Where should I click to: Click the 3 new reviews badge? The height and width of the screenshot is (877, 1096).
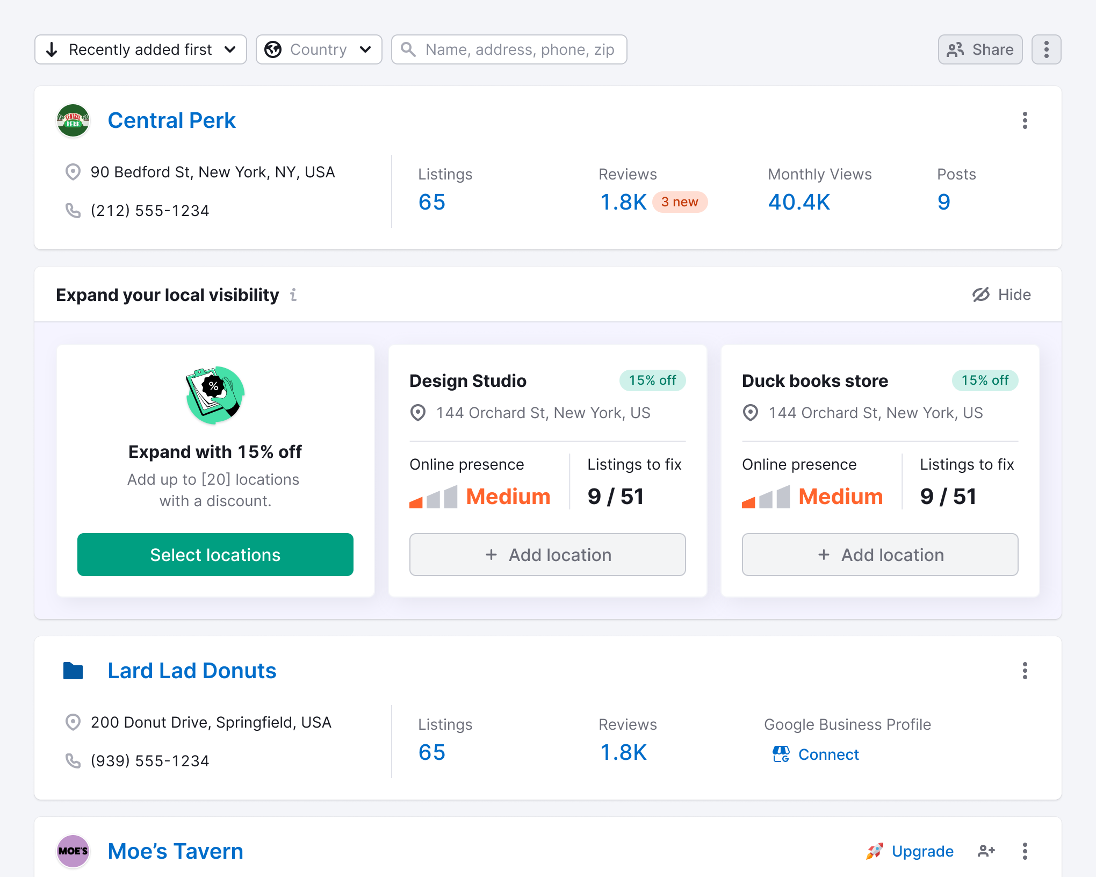tap(680, 202)
